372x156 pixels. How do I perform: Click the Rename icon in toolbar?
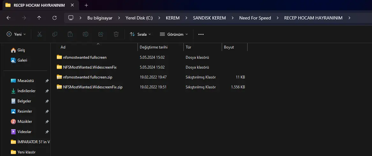86,34
